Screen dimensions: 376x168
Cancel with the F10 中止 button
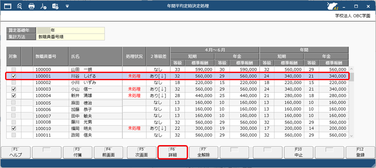[299, 152]
